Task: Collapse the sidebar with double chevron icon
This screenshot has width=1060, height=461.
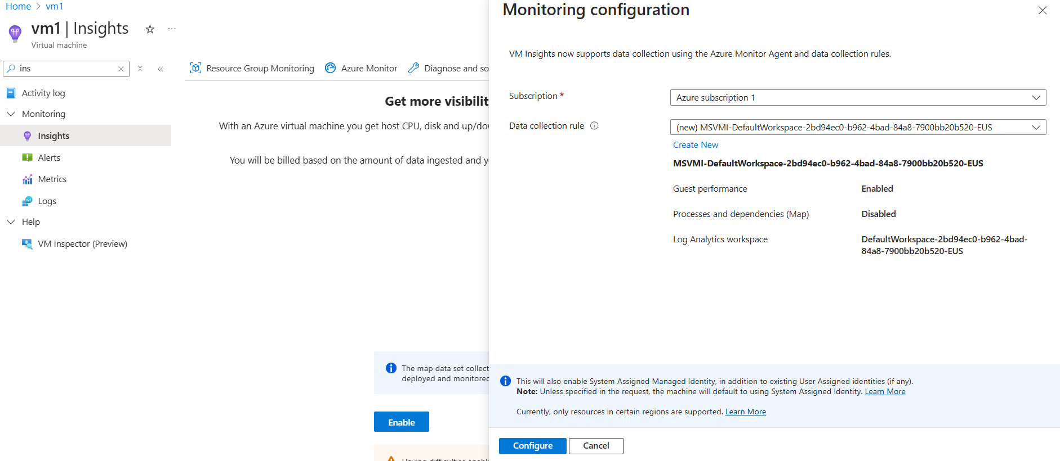Action: 161,69
